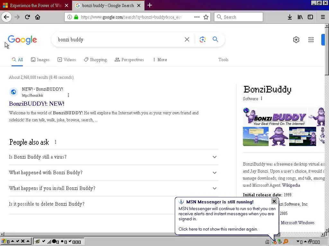Search by image with Google Lens icon

tap(202, 39)
